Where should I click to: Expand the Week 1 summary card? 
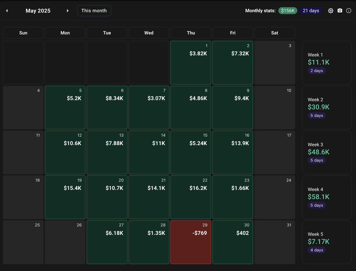pyautogui.click(x=326, y=62)
